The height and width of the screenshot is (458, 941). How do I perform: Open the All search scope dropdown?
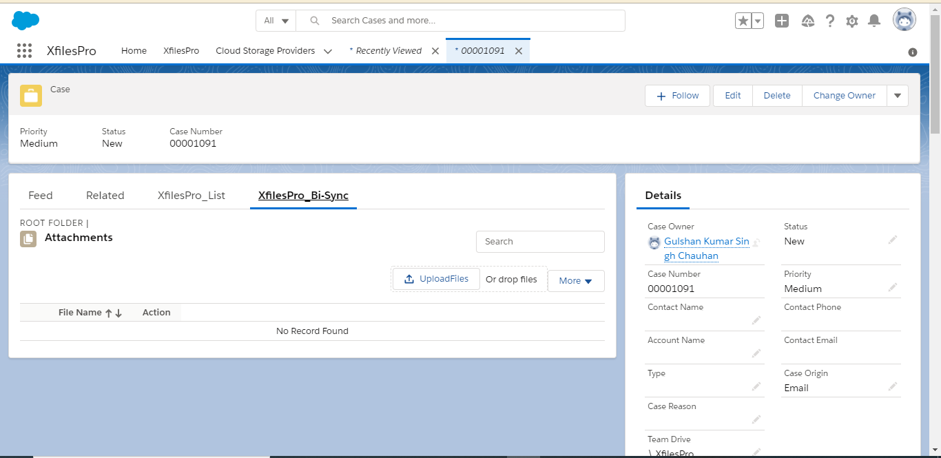pos(276,21)
